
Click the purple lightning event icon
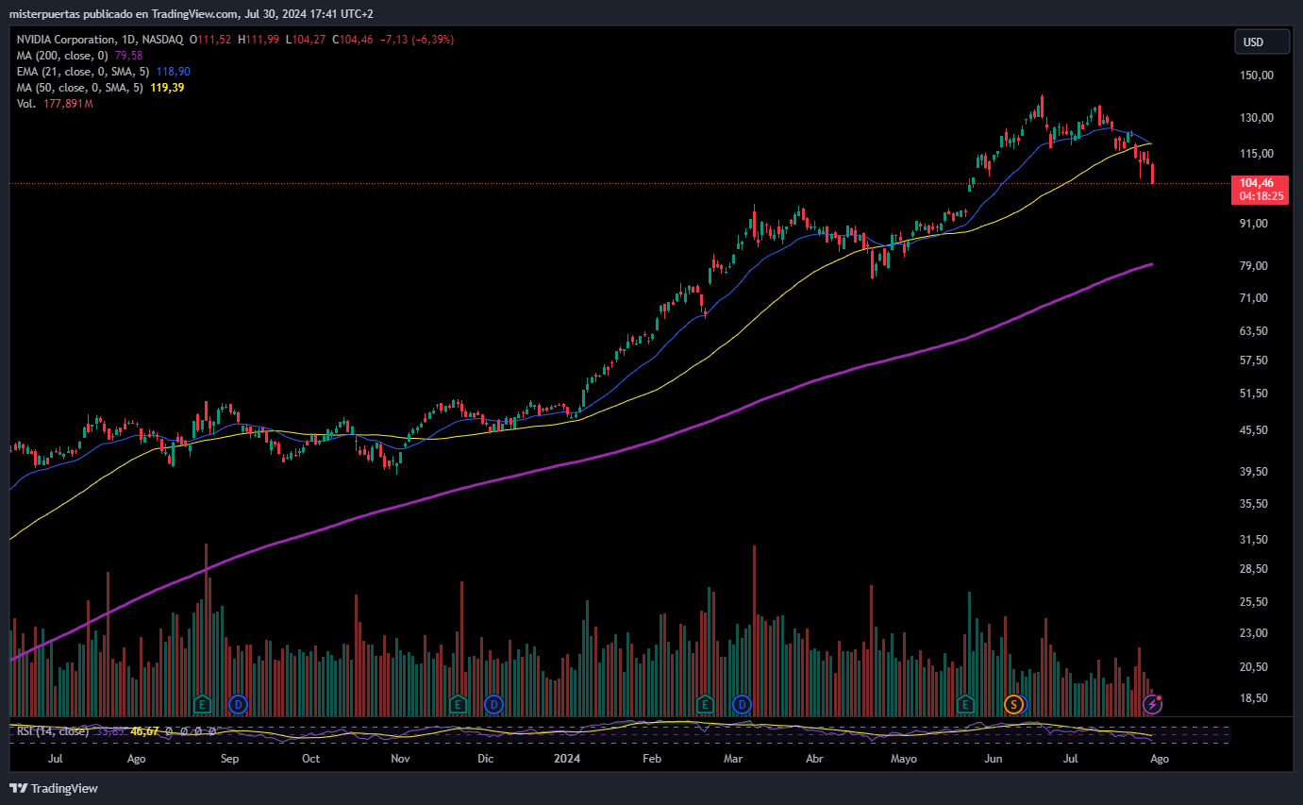point(1152,704)
